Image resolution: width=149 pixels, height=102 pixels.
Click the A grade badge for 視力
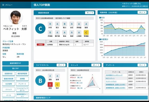57,24
